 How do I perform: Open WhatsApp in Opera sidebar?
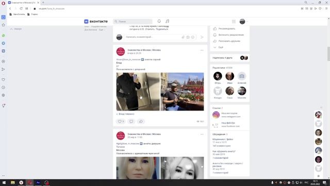tap(4, 36)
